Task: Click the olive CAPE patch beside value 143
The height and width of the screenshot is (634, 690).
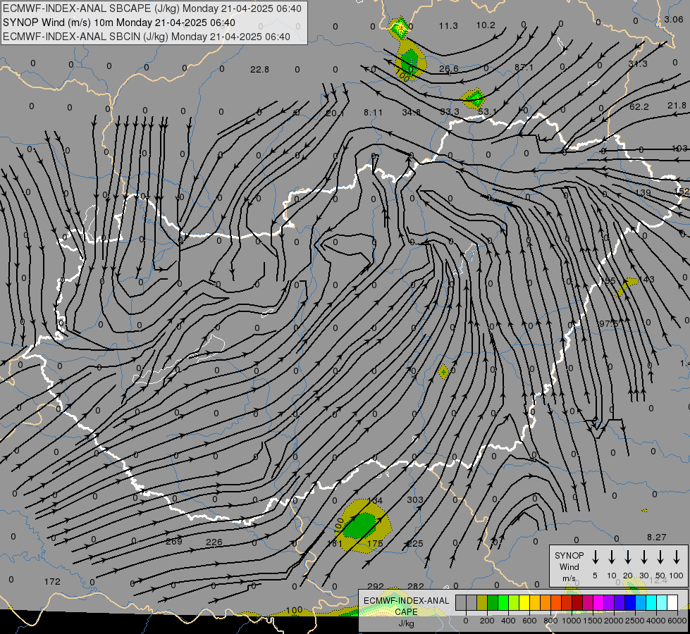Action: pyautogui.click(x=626, y=287)
